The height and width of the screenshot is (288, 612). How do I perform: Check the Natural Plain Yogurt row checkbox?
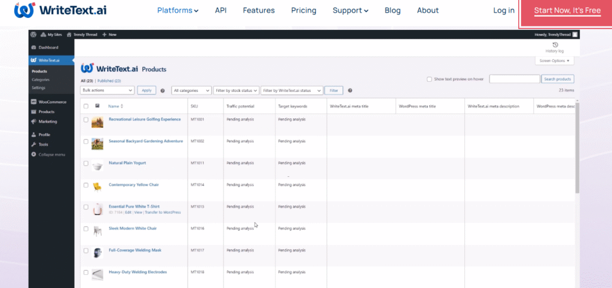[x=86, y=163]
